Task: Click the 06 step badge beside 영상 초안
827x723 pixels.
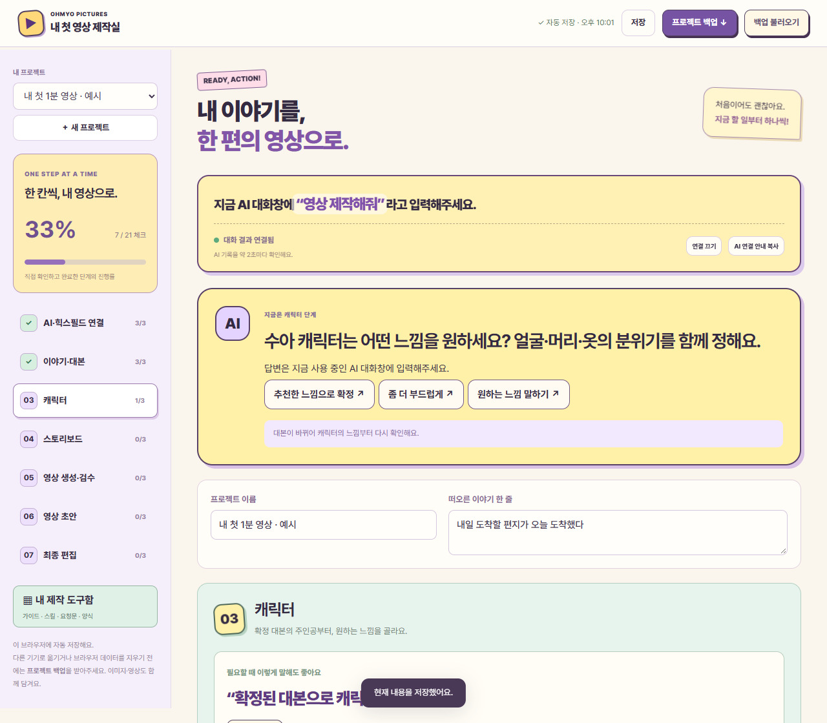Action: [28, 516]
